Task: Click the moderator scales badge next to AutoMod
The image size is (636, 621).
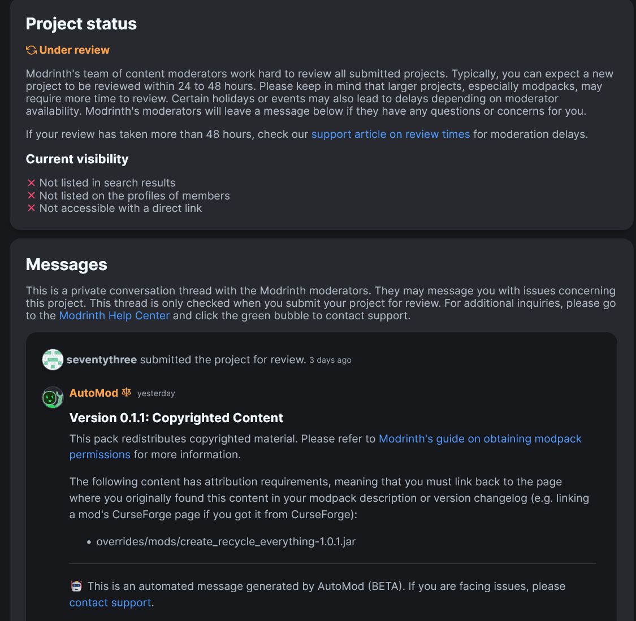Action: [127, 392]
